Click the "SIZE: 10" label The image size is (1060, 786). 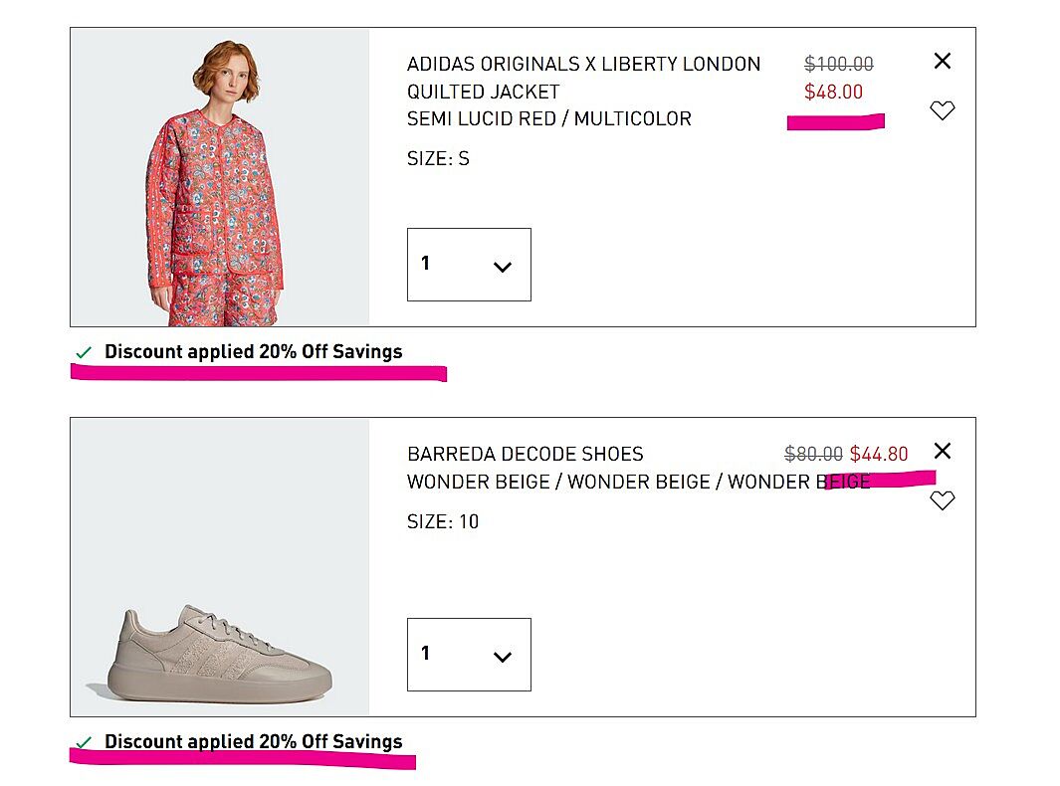pyautogui.click(x=443, y=521)
